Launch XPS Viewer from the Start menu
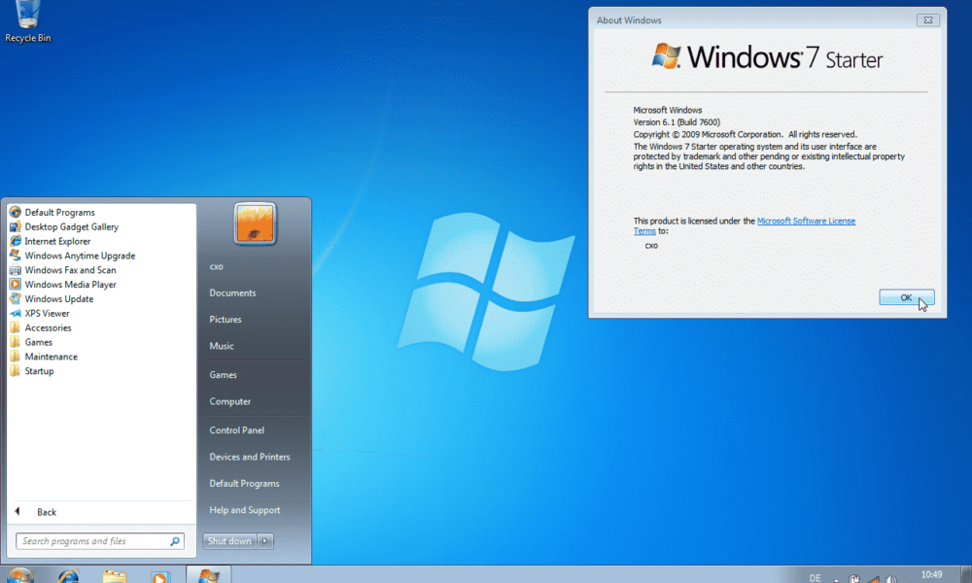The width and height of the screenshot is (972, 583). (47, 313)
